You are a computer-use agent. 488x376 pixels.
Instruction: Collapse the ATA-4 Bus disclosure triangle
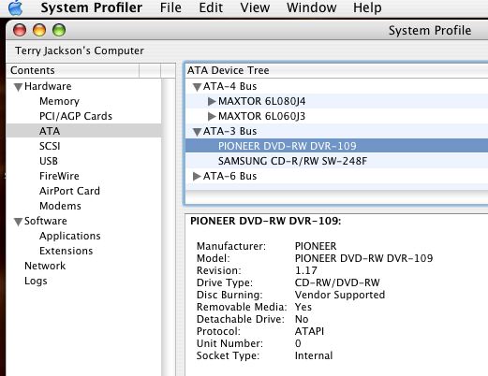pos(197,87)
